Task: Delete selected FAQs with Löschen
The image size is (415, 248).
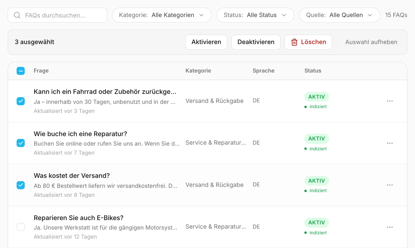Action: [x=308, y=42]
